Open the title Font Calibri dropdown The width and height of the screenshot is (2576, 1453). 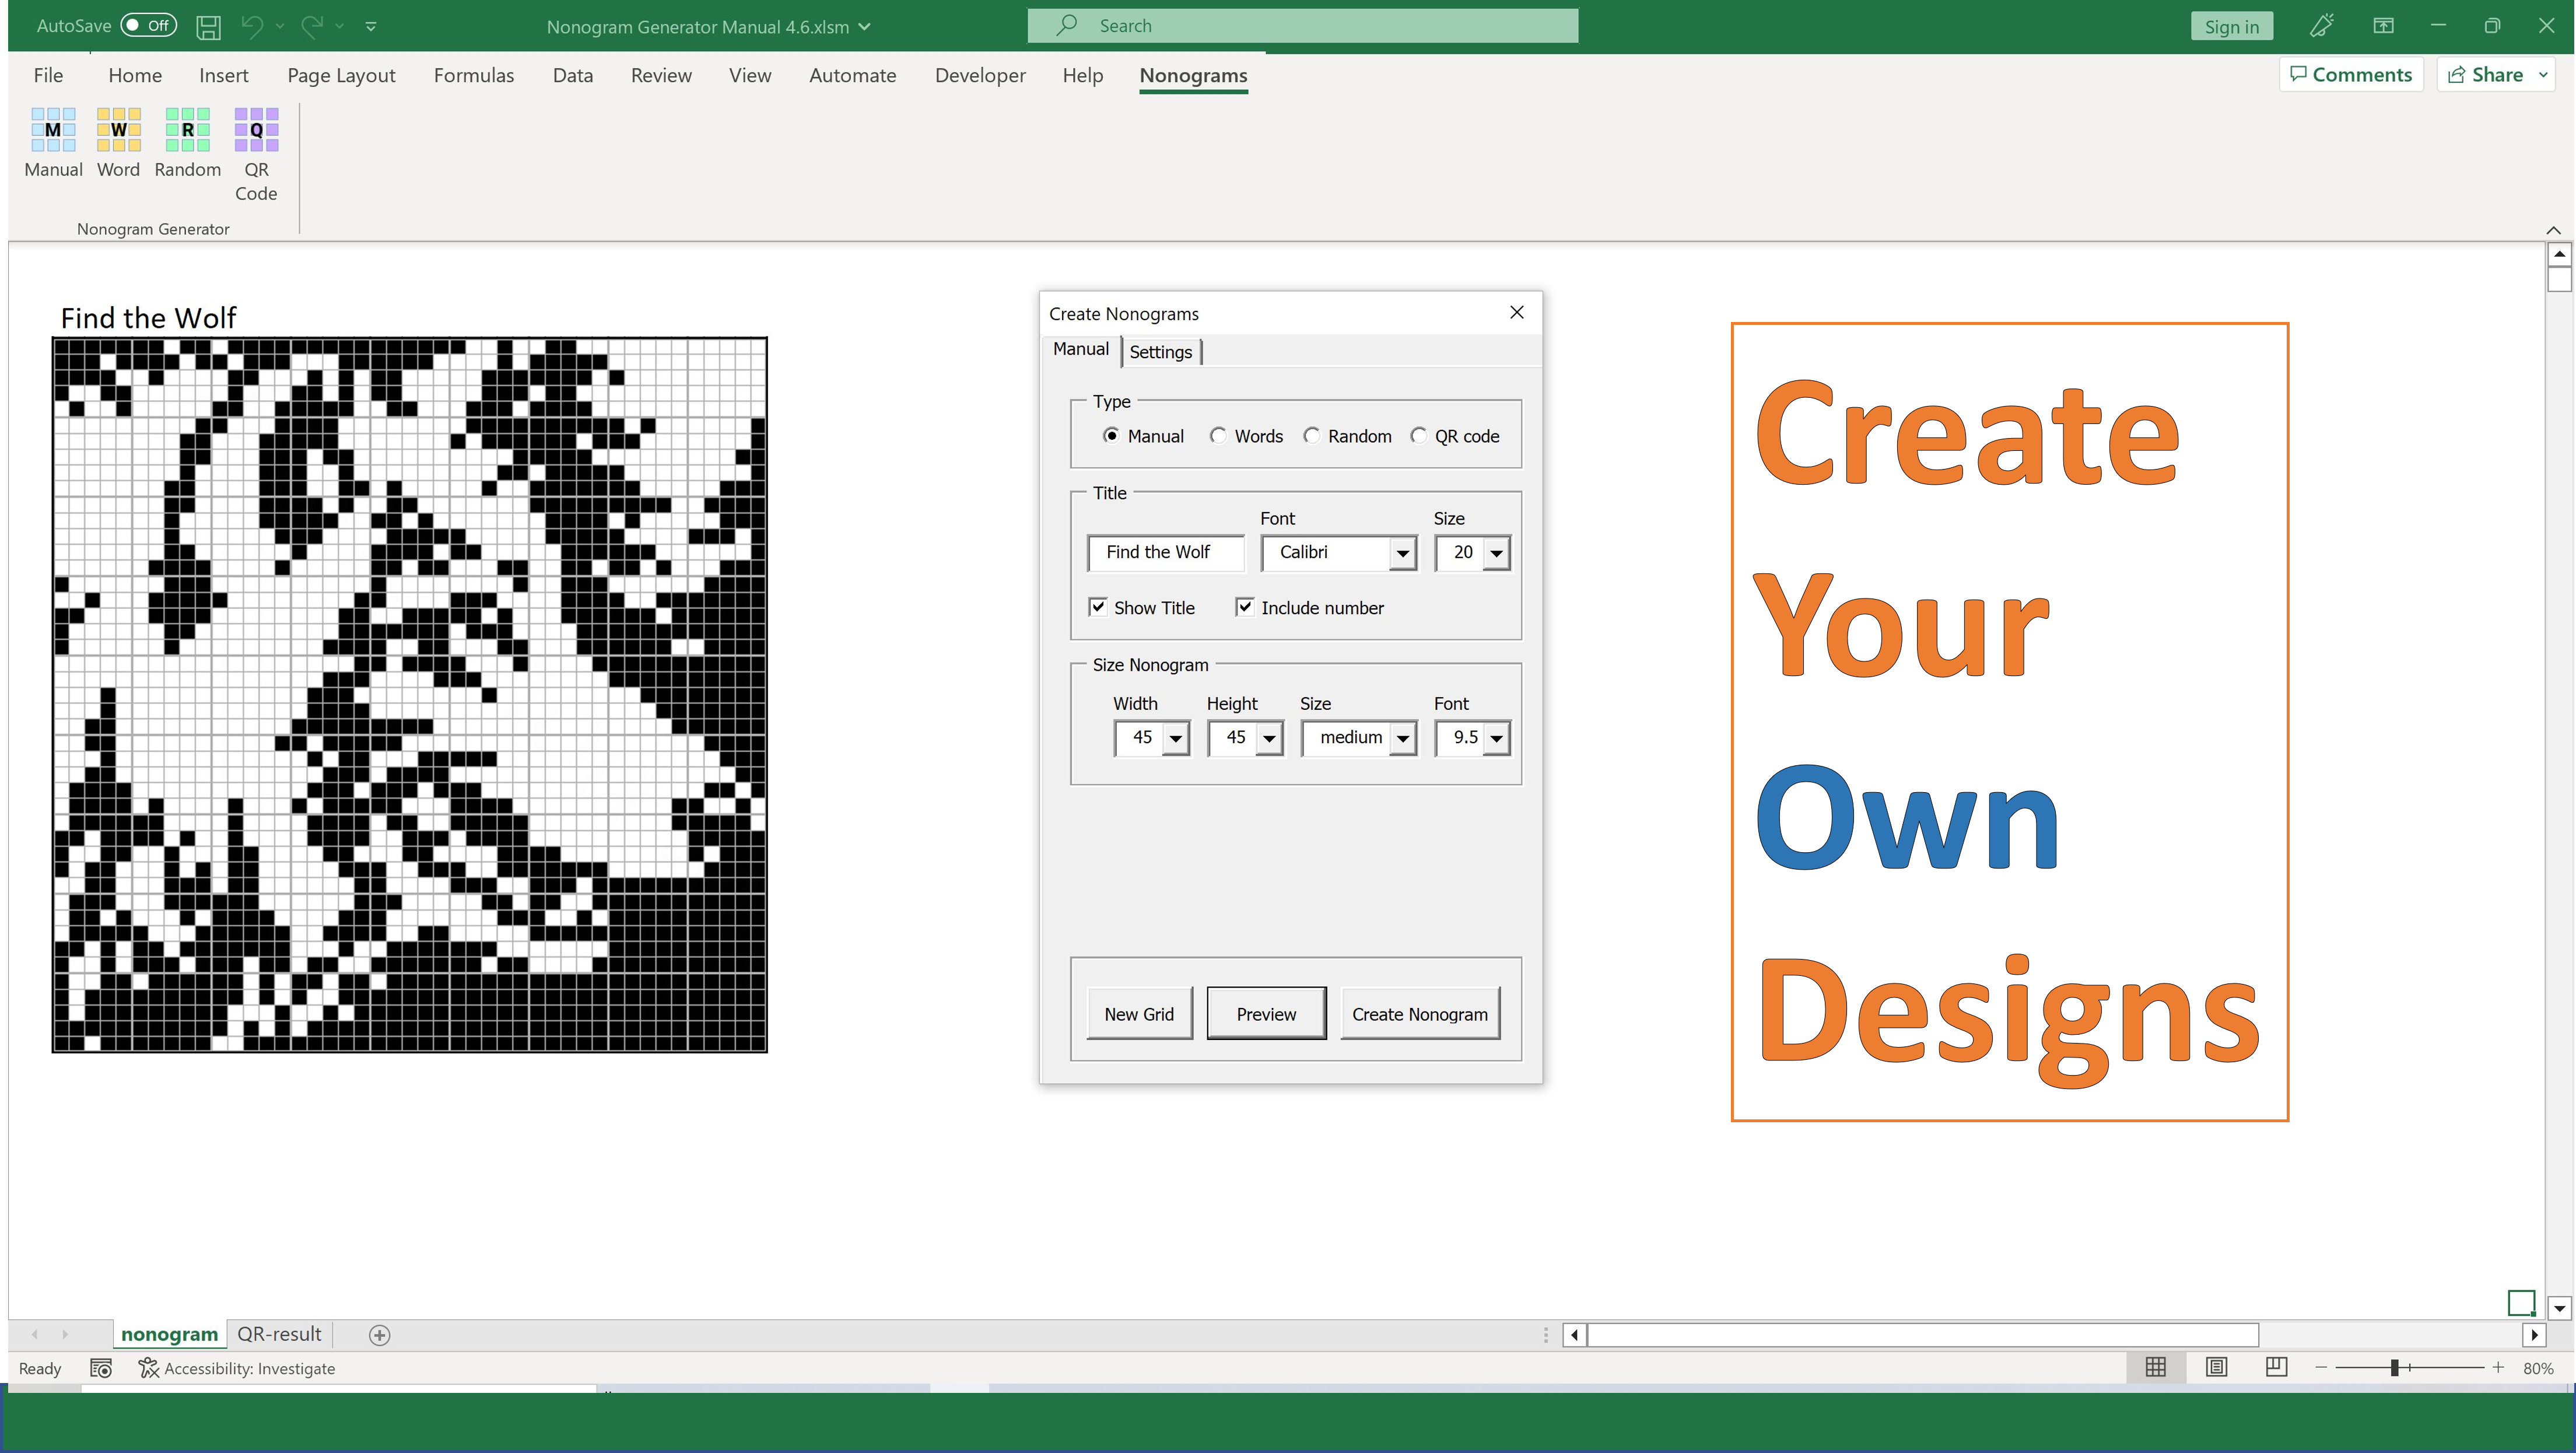pos(1403,553)
